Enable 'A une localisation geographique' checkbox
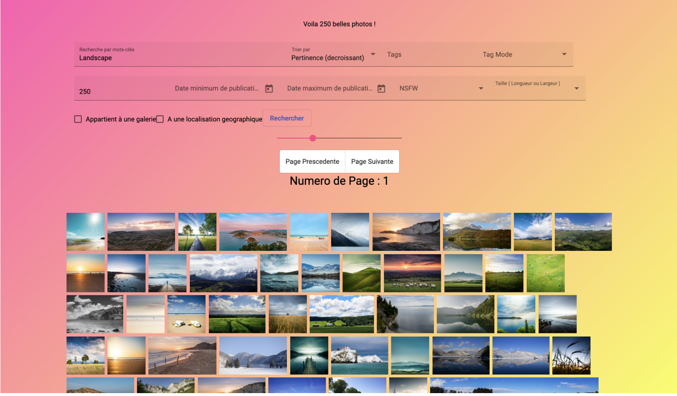This screenshot has width=677, height=396. click(x=160, y=119)
